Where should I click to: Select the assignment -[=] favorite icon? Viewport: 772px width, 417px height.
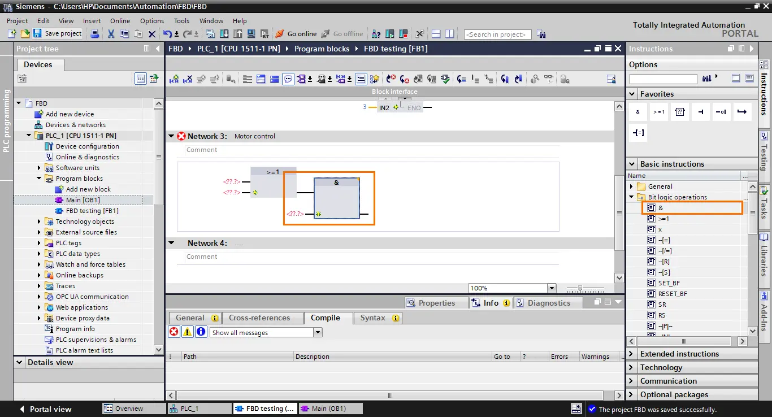tap(638, 133)
